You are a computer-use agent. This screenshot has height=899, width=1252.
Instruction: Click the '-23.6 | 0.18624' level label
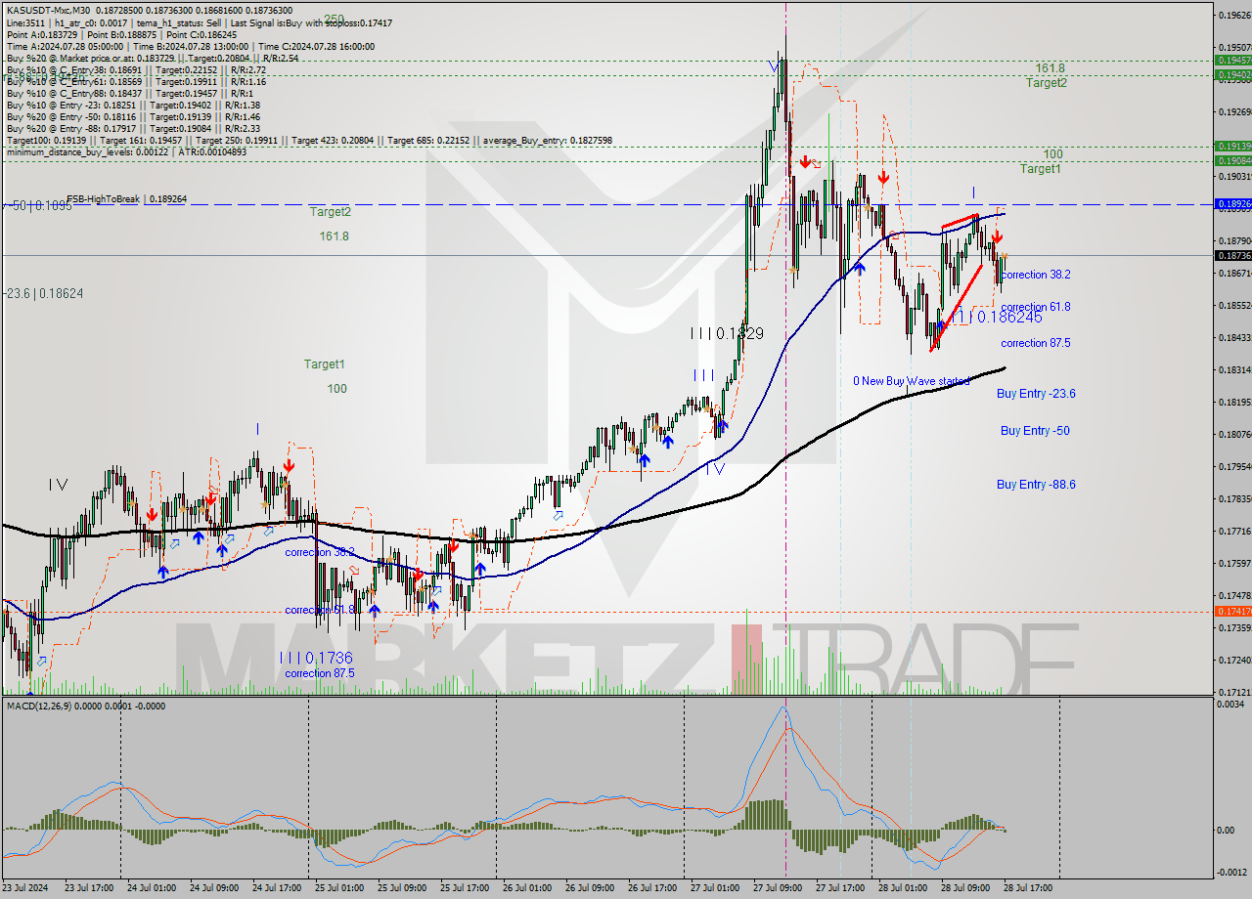point(43,292)
